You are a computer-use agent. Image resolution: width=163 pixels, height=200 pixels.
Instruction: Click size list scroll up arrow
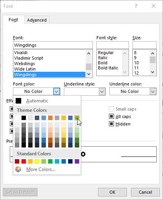[x=152, y=53]
